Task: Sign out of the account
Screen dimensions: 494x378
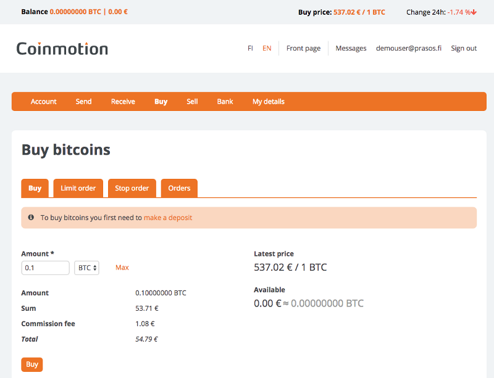Action: pyautogui.click(x=464, y=48)
